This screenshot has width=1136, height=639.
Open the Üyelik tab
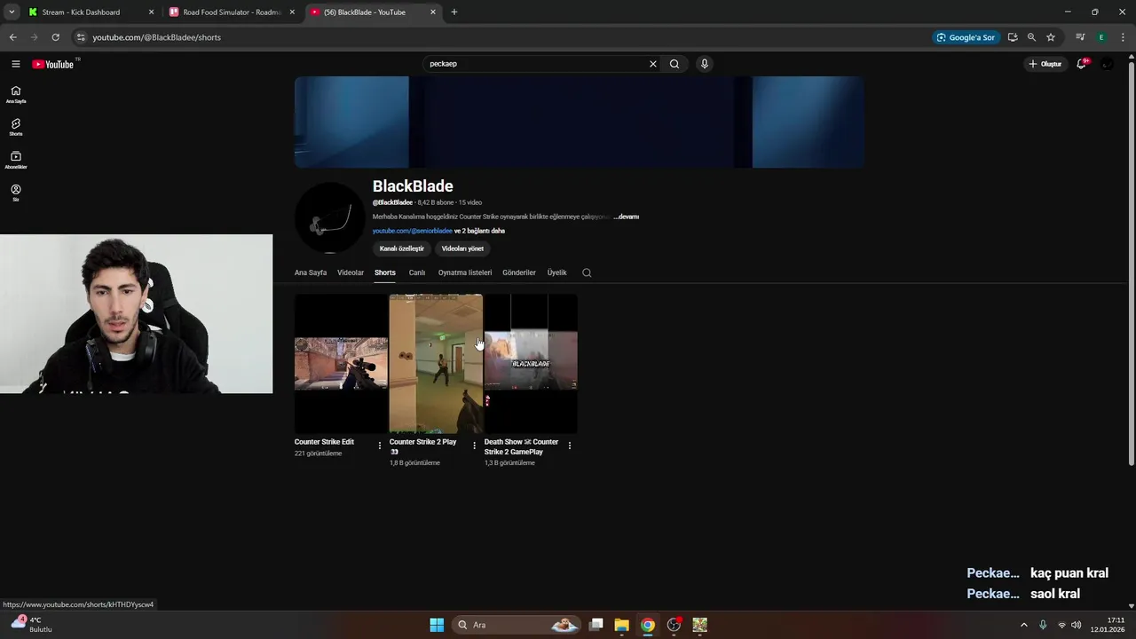pyautogui.click(x=556, y=272)
